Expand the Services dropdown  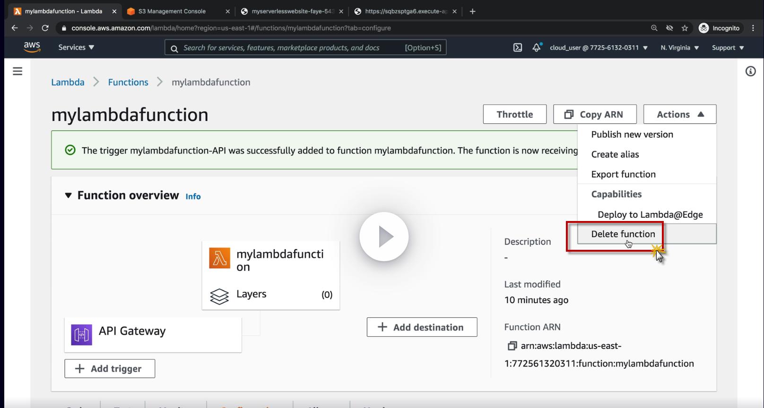[x=76, y=47]
